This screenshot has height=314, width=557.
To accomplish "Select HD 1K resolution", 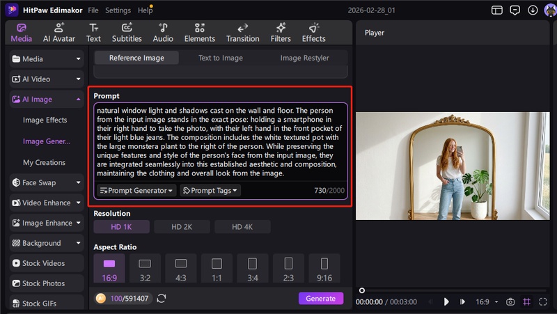I will point(121,227).
